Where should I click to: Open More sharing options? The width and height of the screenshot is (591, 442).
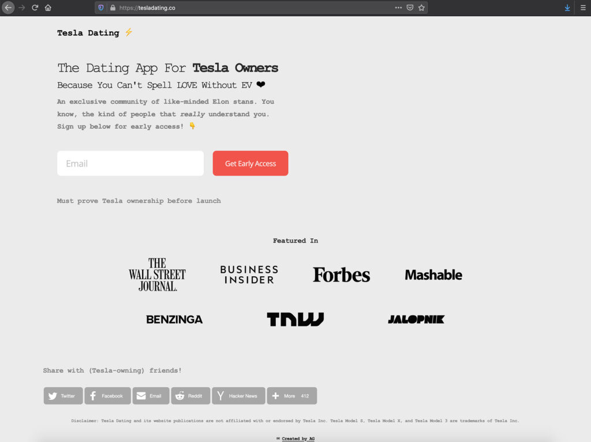292,396
